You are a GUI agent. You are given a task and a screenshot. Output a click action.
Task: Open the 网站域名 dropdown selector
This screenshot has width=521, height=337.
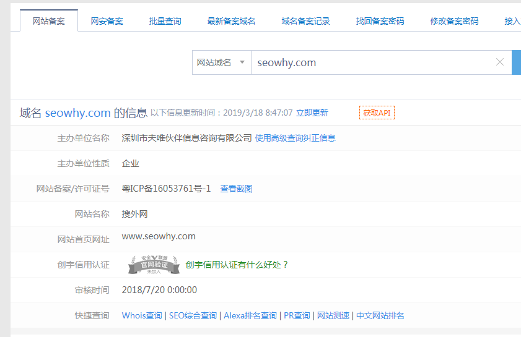click(221, 62)
